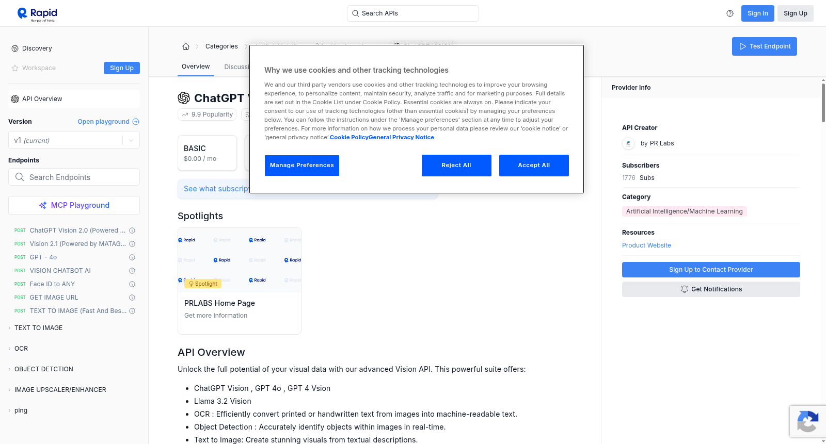Click the PR Labs creator avatar
The width and height of the screenshot is (826, 444).
pos(628,143)
